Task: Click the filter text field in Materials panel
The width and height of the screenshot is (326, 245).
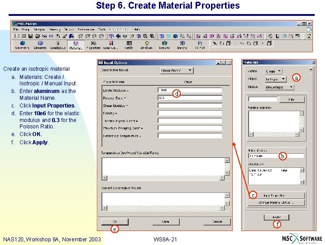Action: coord(263,99)
